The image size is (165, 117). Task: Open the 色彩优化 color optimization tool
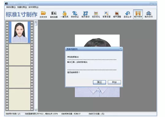click(x=96, y=14)
